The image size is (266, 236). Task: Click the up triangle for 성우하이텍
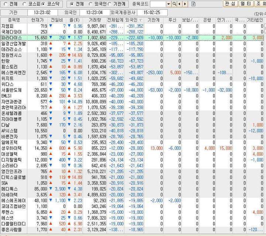(x=51, y=148)
